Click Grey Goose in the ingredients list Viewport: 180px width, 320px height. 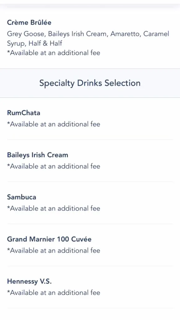click(x=26, y=34)
